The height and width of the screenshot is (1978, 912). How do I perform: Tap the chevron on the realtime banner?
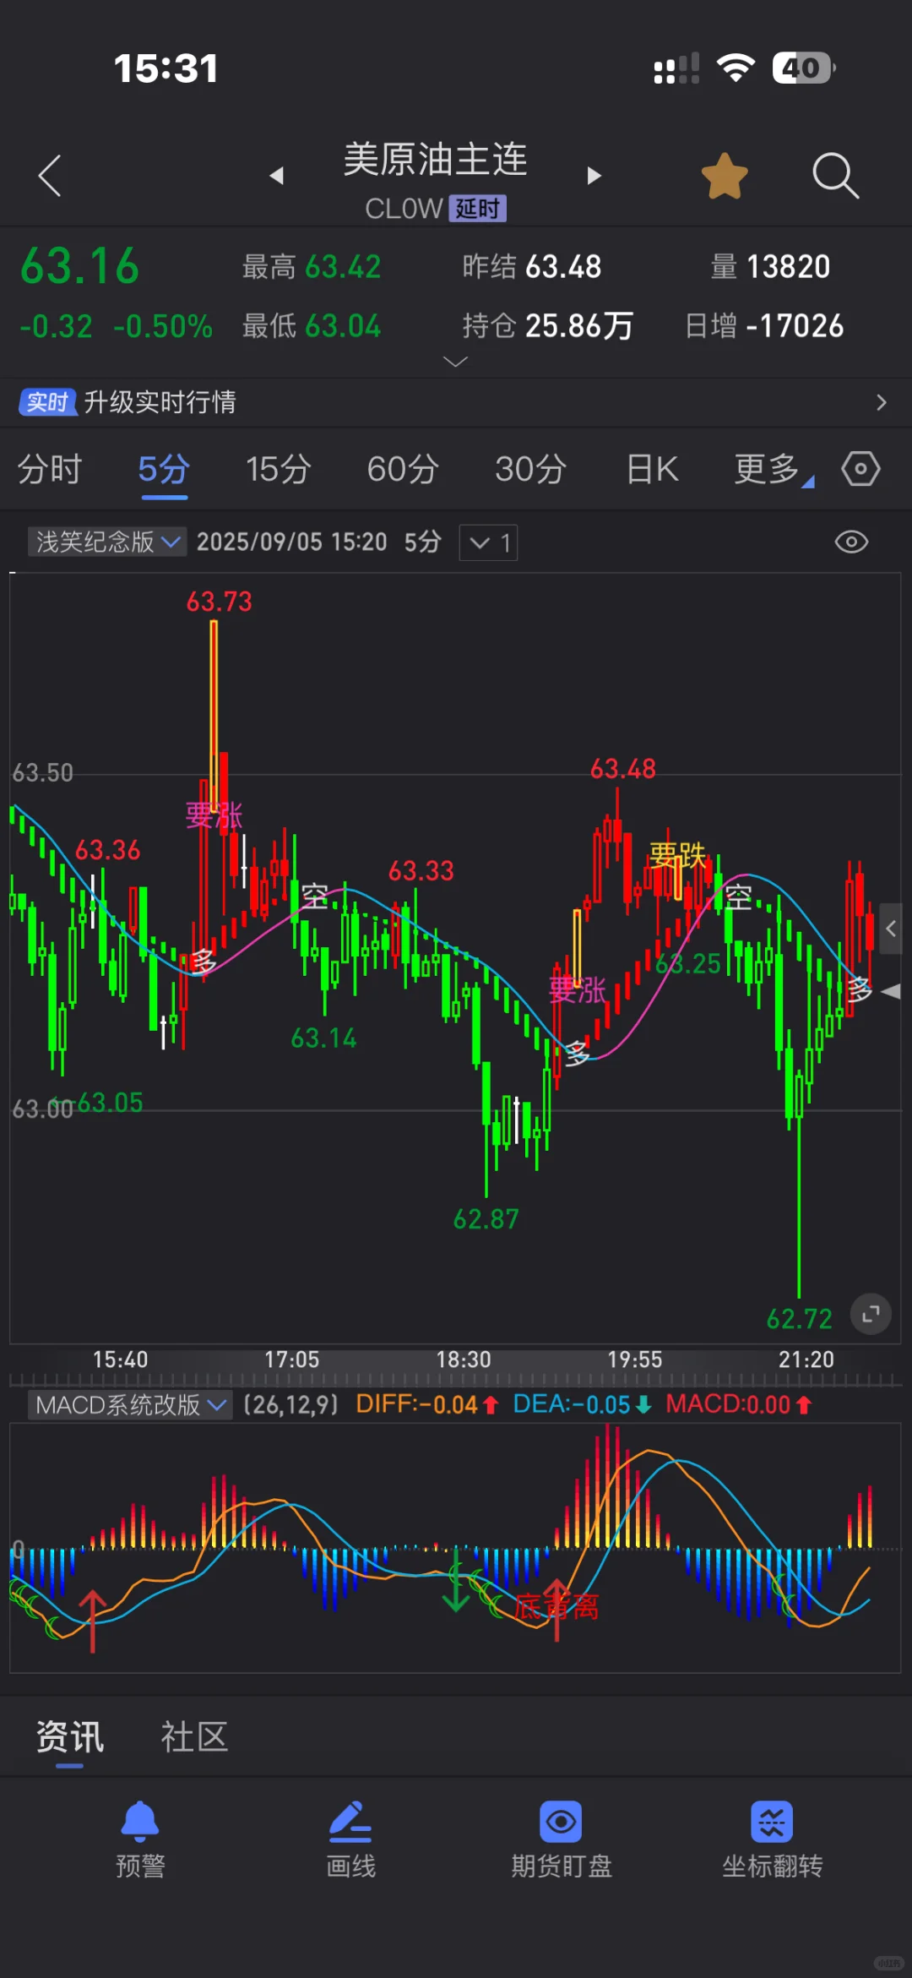click(881, 402)
